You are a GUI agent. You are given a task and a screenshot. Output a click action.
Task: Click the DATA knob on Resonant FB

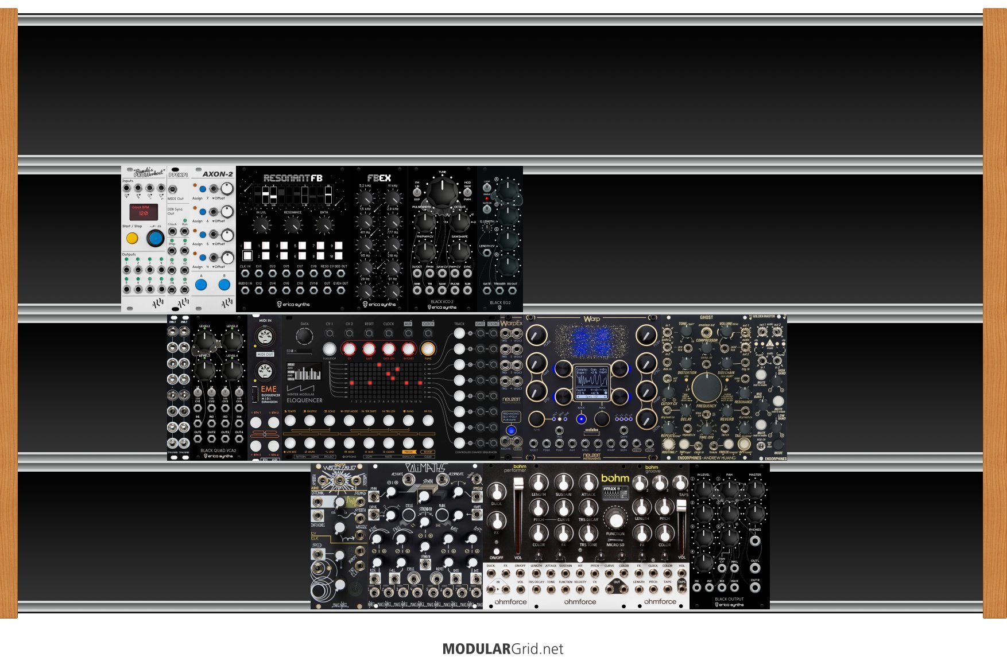pyautogui.click(x=324, y=225)
